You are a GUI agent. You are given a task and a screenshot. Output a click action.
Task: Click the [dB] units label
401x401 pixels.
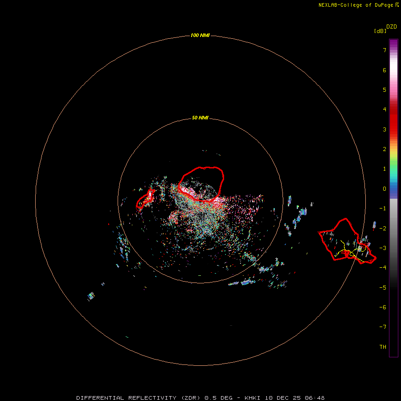click(380, 31)
